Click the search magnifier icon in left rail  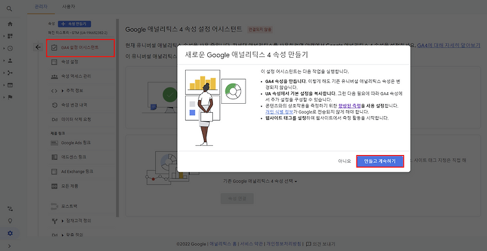(x=10, y=8)
